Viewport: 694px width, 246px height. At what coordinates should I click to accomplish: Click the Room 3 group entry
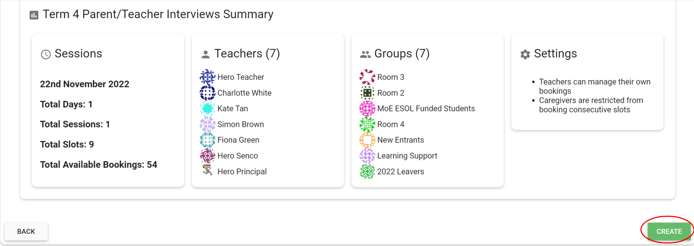[x=391, y=77]
